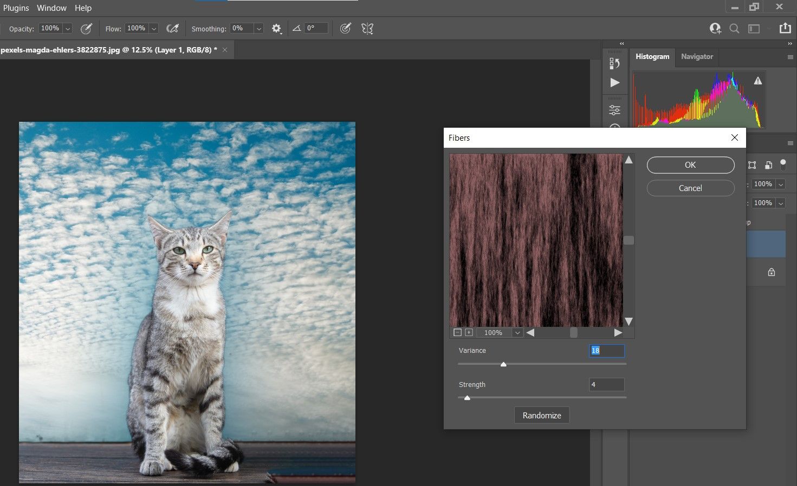The height and width of the screenshot is (486, 797).
Task: Click the butterfly symmetry options icon
Action: pyautogui.click(x=367, y=29)
